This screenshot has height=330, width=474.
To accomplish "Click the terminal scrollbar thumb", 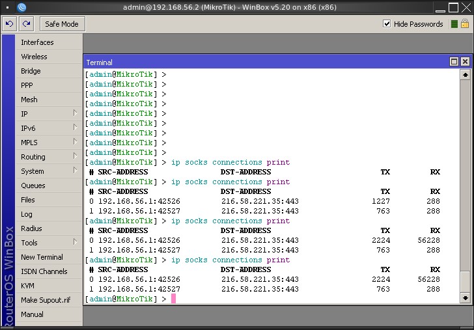I will point(466,282).
